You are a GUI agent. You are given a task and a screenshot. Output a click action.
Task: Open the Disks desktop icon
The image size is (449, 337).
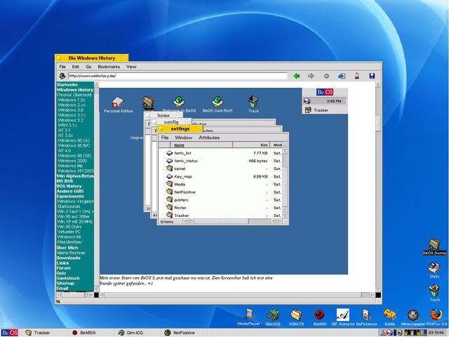pyautogui.click(x=434, y=270)
